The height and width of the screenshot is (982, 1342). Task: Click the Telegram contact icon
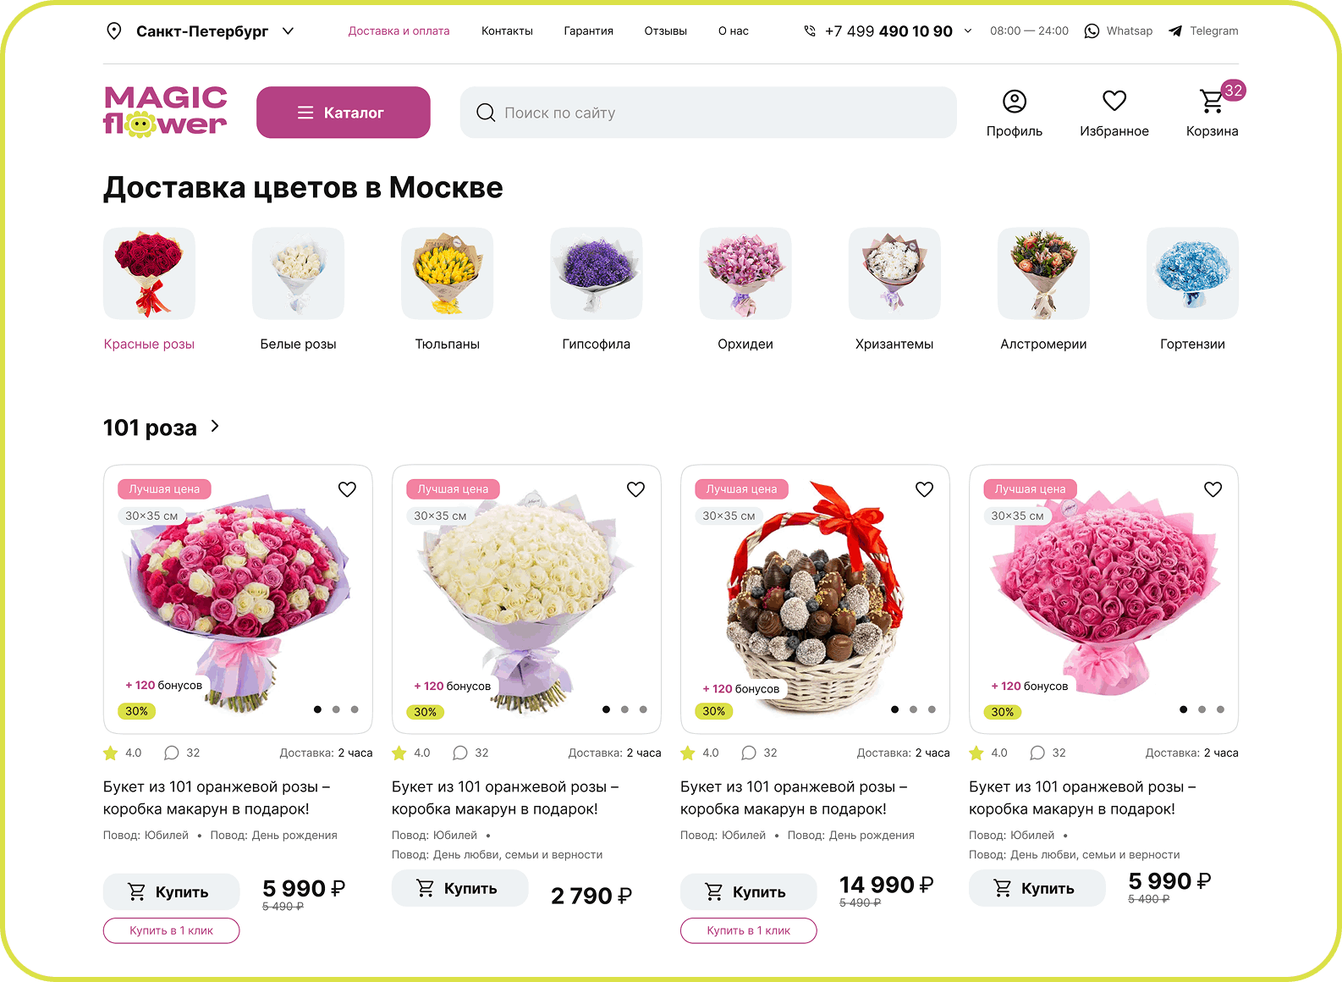pyautogui.click(x=1174, y=31)
